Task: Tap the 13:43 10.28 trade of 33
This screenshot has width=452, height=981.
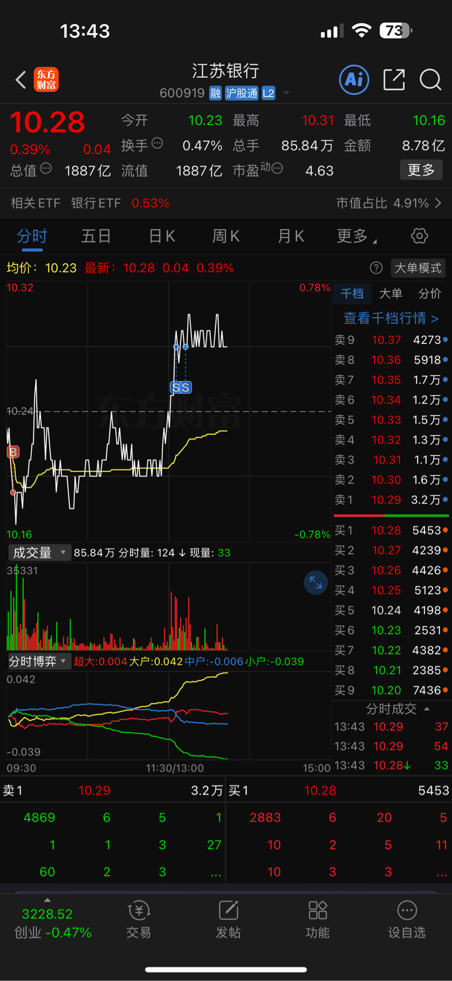Action: point(391,765)
